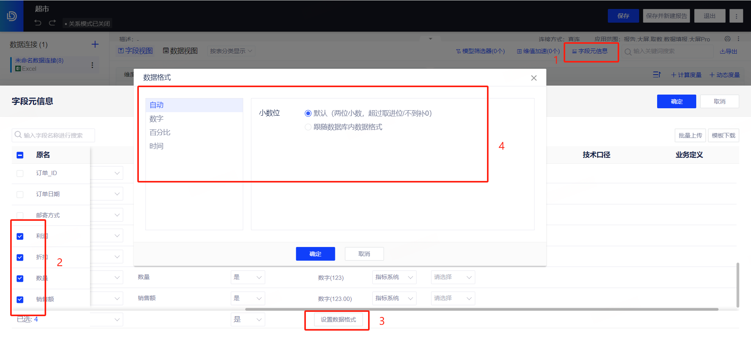Select 百分比 in the format list
The image size is (751, 340).
coord(160,132)
